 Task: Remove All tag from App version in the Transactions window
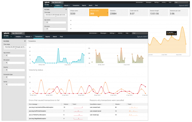5,55
